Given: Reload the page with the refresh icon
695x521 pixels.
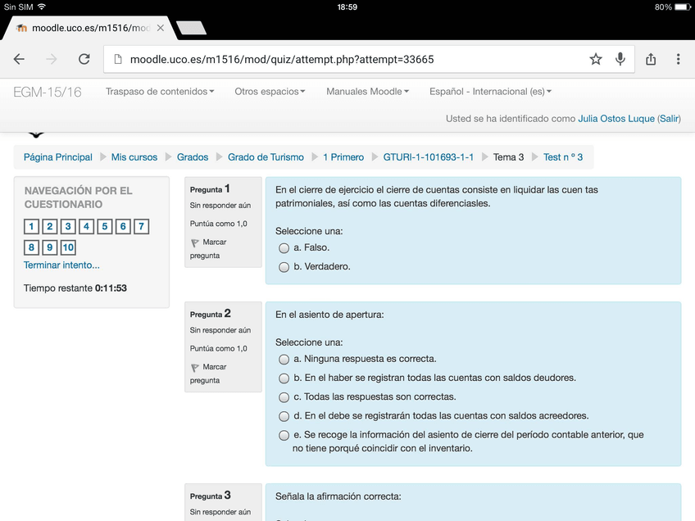Looking at the screenshot, I should pos(84,59).
